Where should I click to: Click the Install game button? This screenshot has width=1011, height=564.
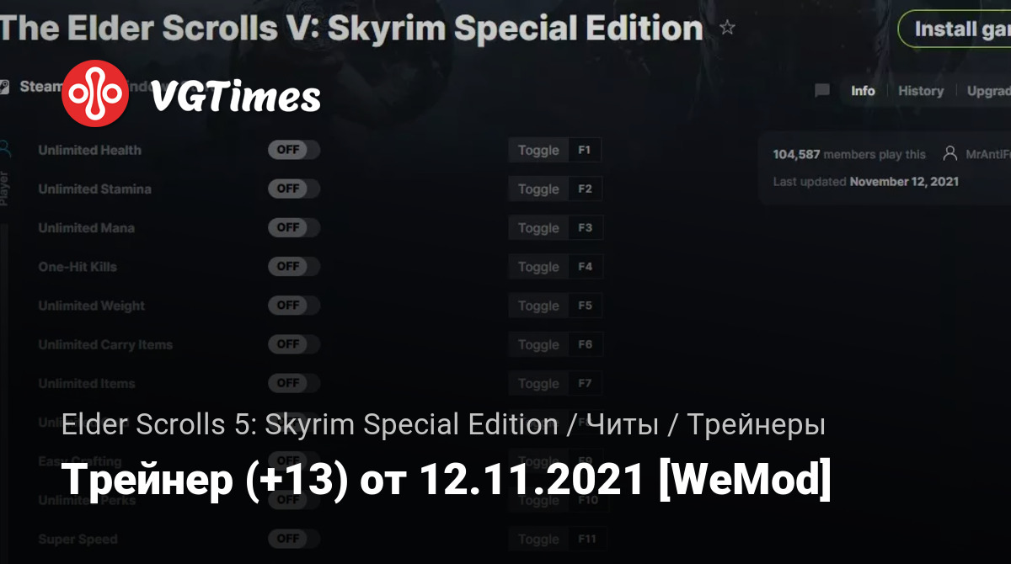(955, 29)
